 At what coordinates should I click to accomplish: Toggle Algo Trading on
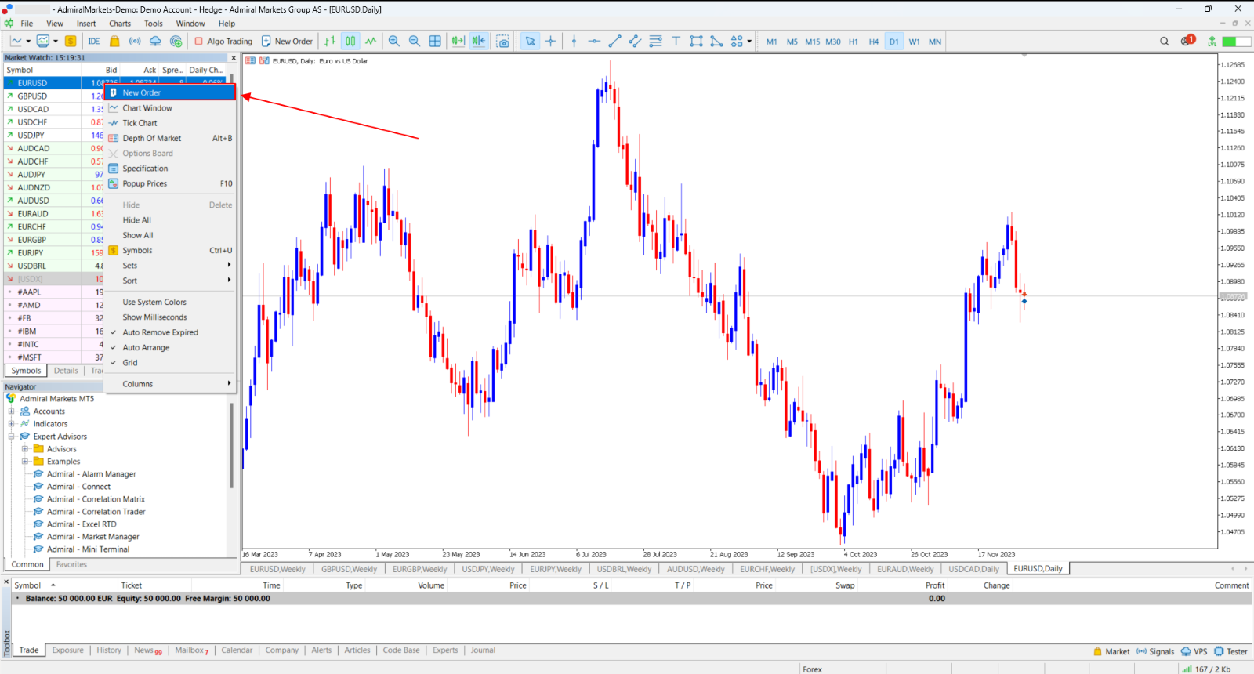pos(223,42)
